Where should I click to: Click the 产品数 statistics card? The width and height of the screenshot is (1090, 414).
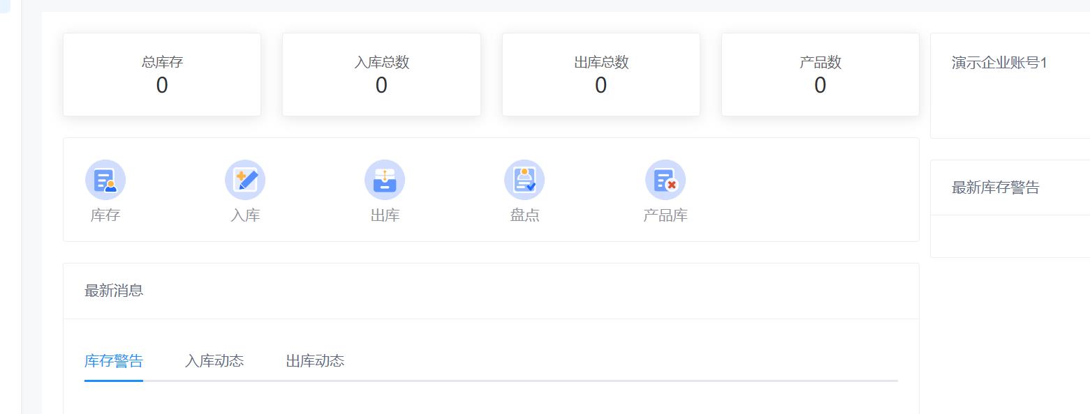click(820, 75)
